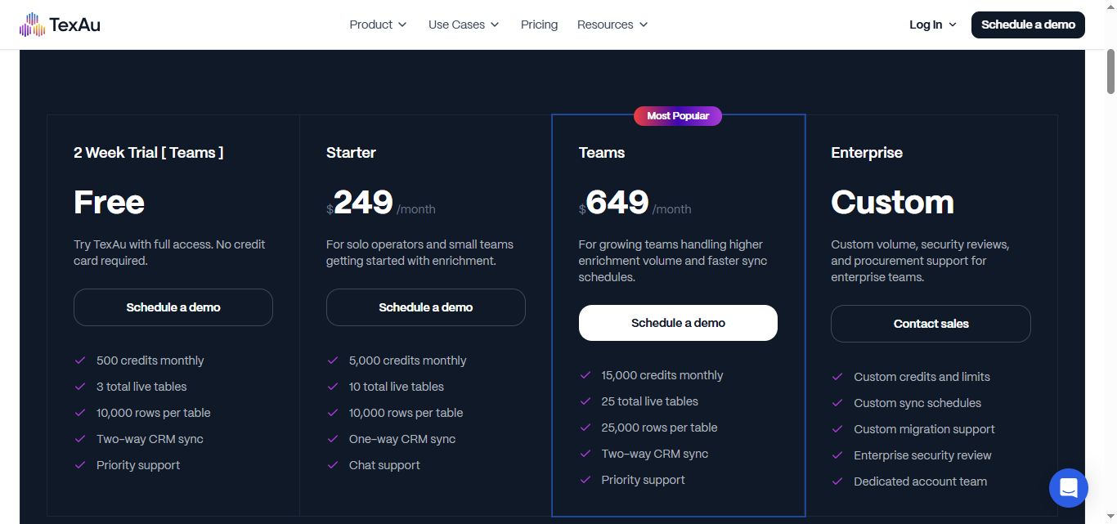Click Schedule a demo in the header
This screenshot has height=524, width=1117.
point(1028,25)
